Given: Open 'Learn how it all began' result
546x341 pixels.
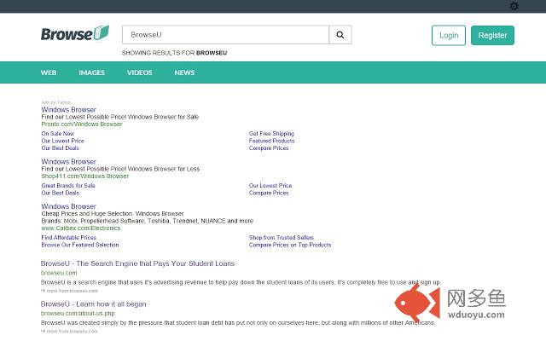Looking at the screenshot, I should click(x=93, y=303).
